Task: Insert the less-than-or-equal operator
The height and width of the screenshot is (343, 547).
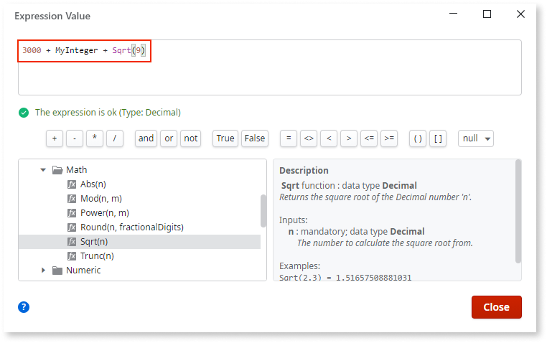Action: click(x=369, y=138)
